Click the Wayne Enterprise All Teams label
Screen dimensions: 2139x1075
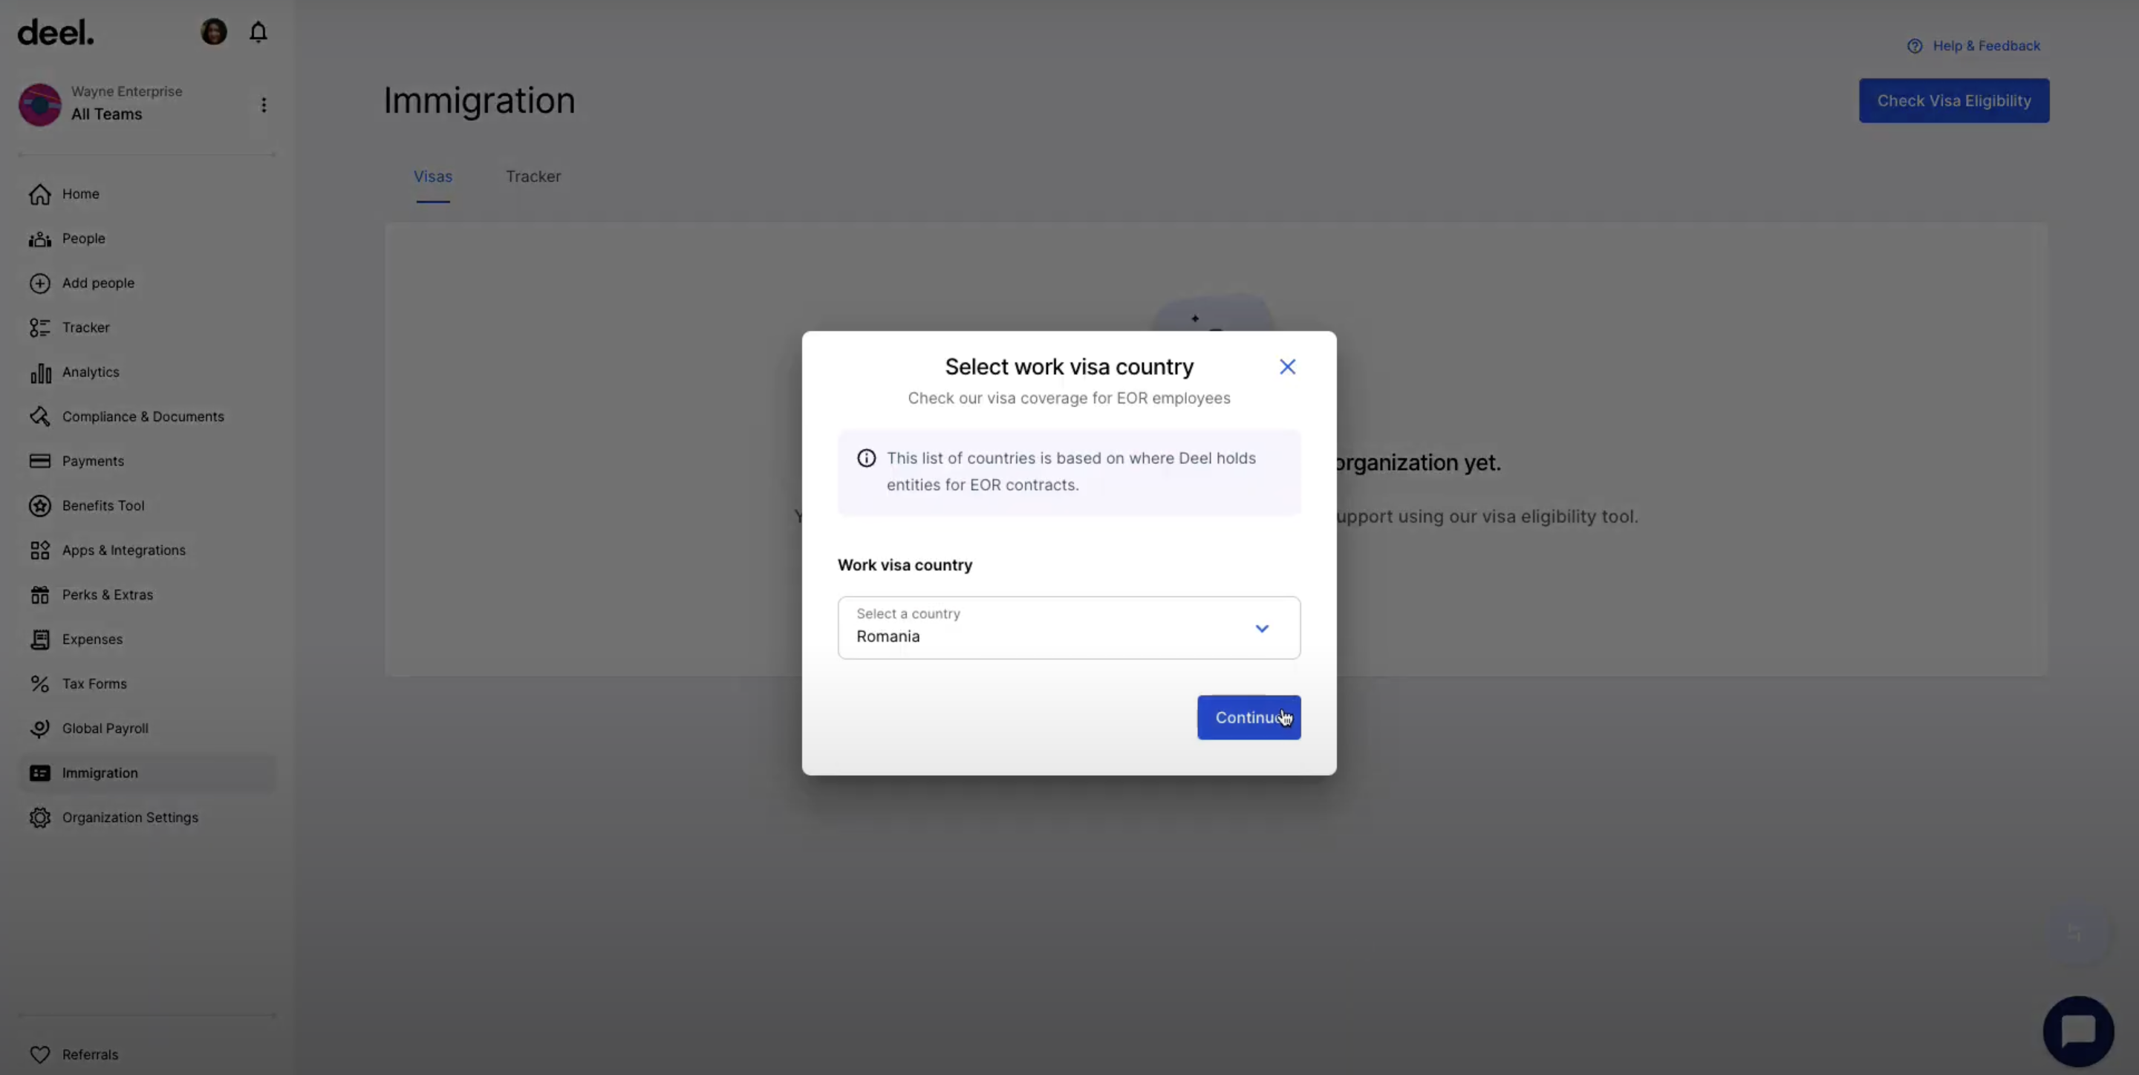126,104
